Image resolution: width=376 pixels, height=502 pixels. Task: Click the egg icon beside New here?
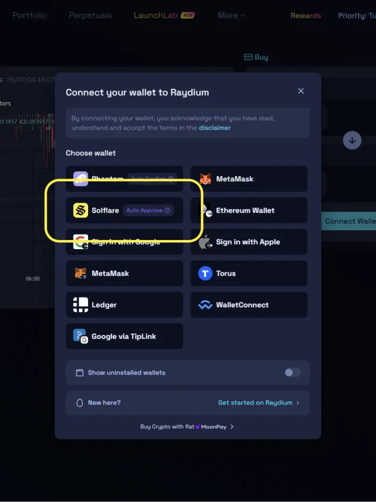tap(79, 403)
